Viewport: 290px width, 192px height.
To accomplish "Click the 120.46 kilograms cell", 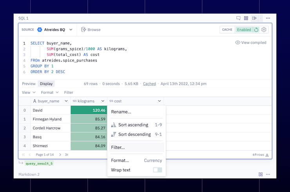I will coord(89,110).
